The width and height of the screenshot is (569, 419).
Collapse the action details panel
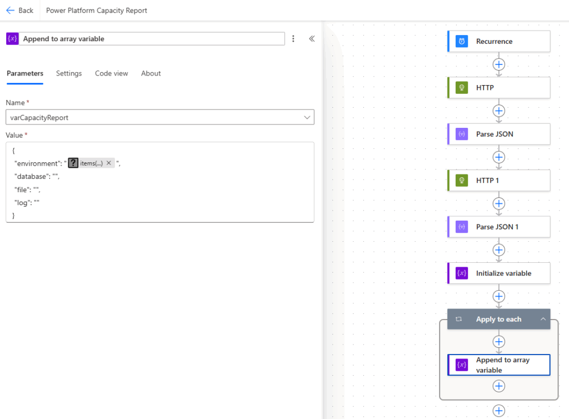[x=312, y=38]
